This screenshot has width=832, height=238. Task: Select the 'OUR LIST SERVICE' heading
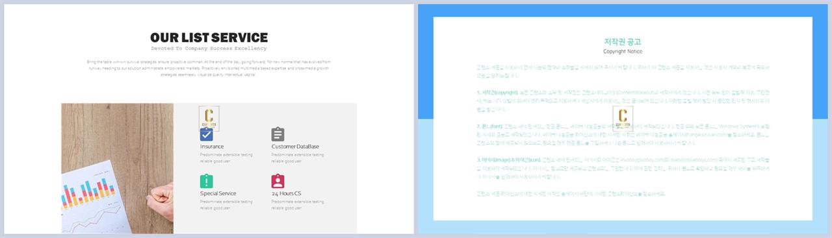pos(209,38)
